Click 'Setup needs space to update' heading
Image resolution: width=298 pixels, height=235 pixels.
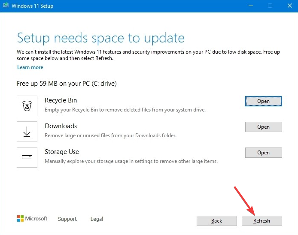coord(101,38)
